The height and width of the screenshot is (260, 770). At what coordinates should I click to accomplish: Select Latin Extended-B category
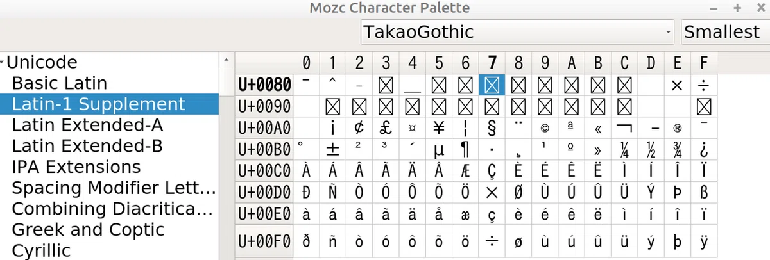(87, 145)
